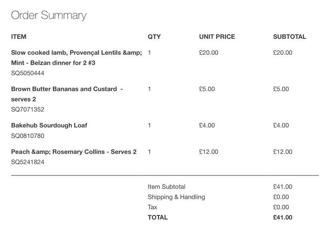The width and height of the screenshot is (320, 232).
Task: Click the ITEM column header
Action: coord(19,37)
